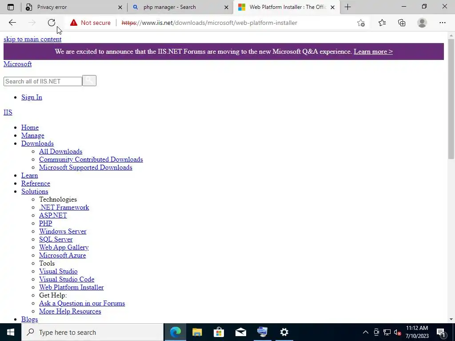Open Microsoft Store from the taskbar

click(219, 332)
